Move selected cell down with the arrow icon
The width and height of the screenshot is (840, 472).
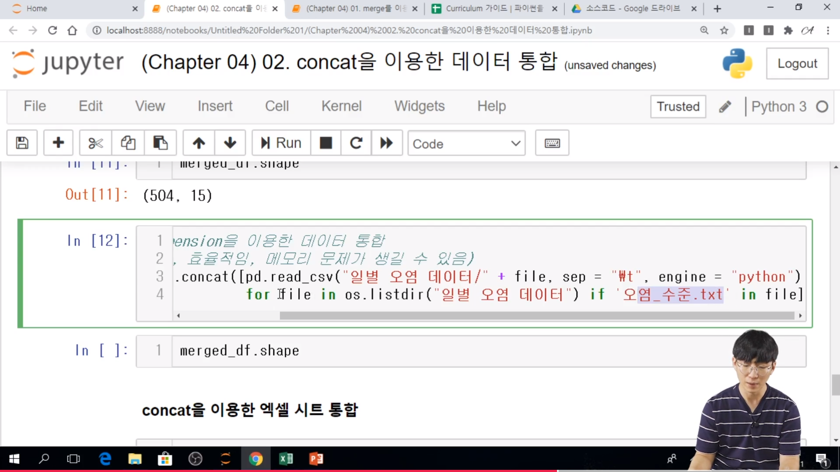pos(230,143)
